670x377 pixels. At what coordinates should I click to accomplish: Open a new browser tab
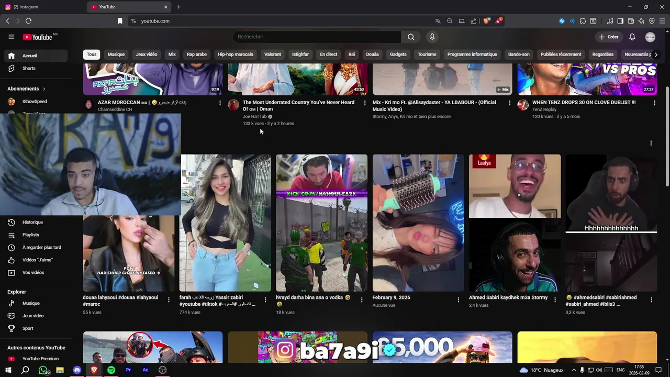click(178, 7)
